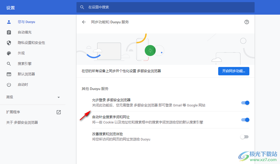Click the palette icon for 外观
This screenshot has width=280, height=164.
[x=9, y=53]
